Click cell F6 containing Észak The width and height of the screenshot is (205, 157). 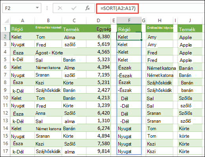pos(129,67)
